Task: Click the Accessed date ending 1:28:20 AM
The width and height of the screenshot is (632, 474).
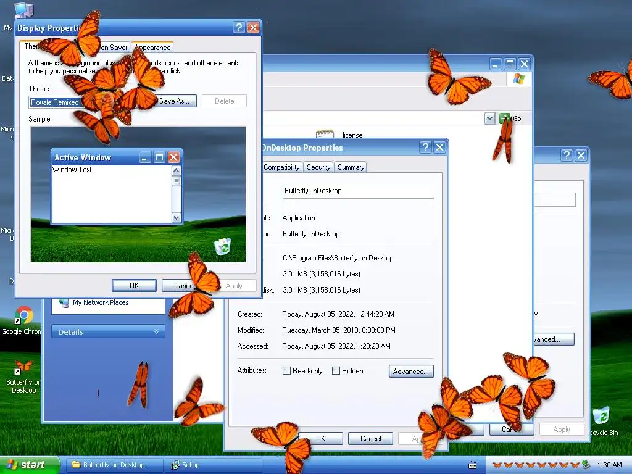Action: [336, 346]
